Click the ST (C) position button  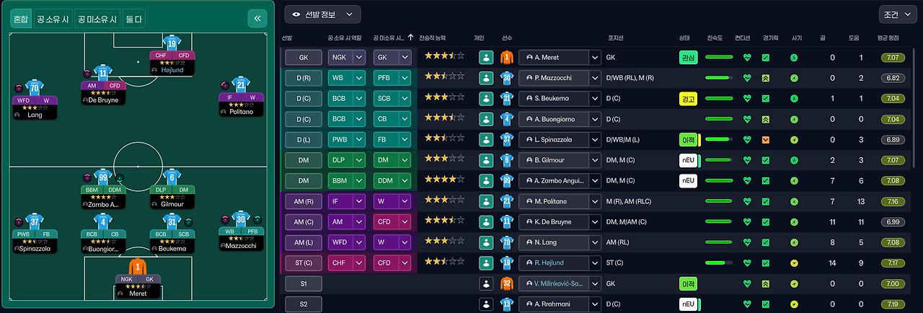point(303,263)
